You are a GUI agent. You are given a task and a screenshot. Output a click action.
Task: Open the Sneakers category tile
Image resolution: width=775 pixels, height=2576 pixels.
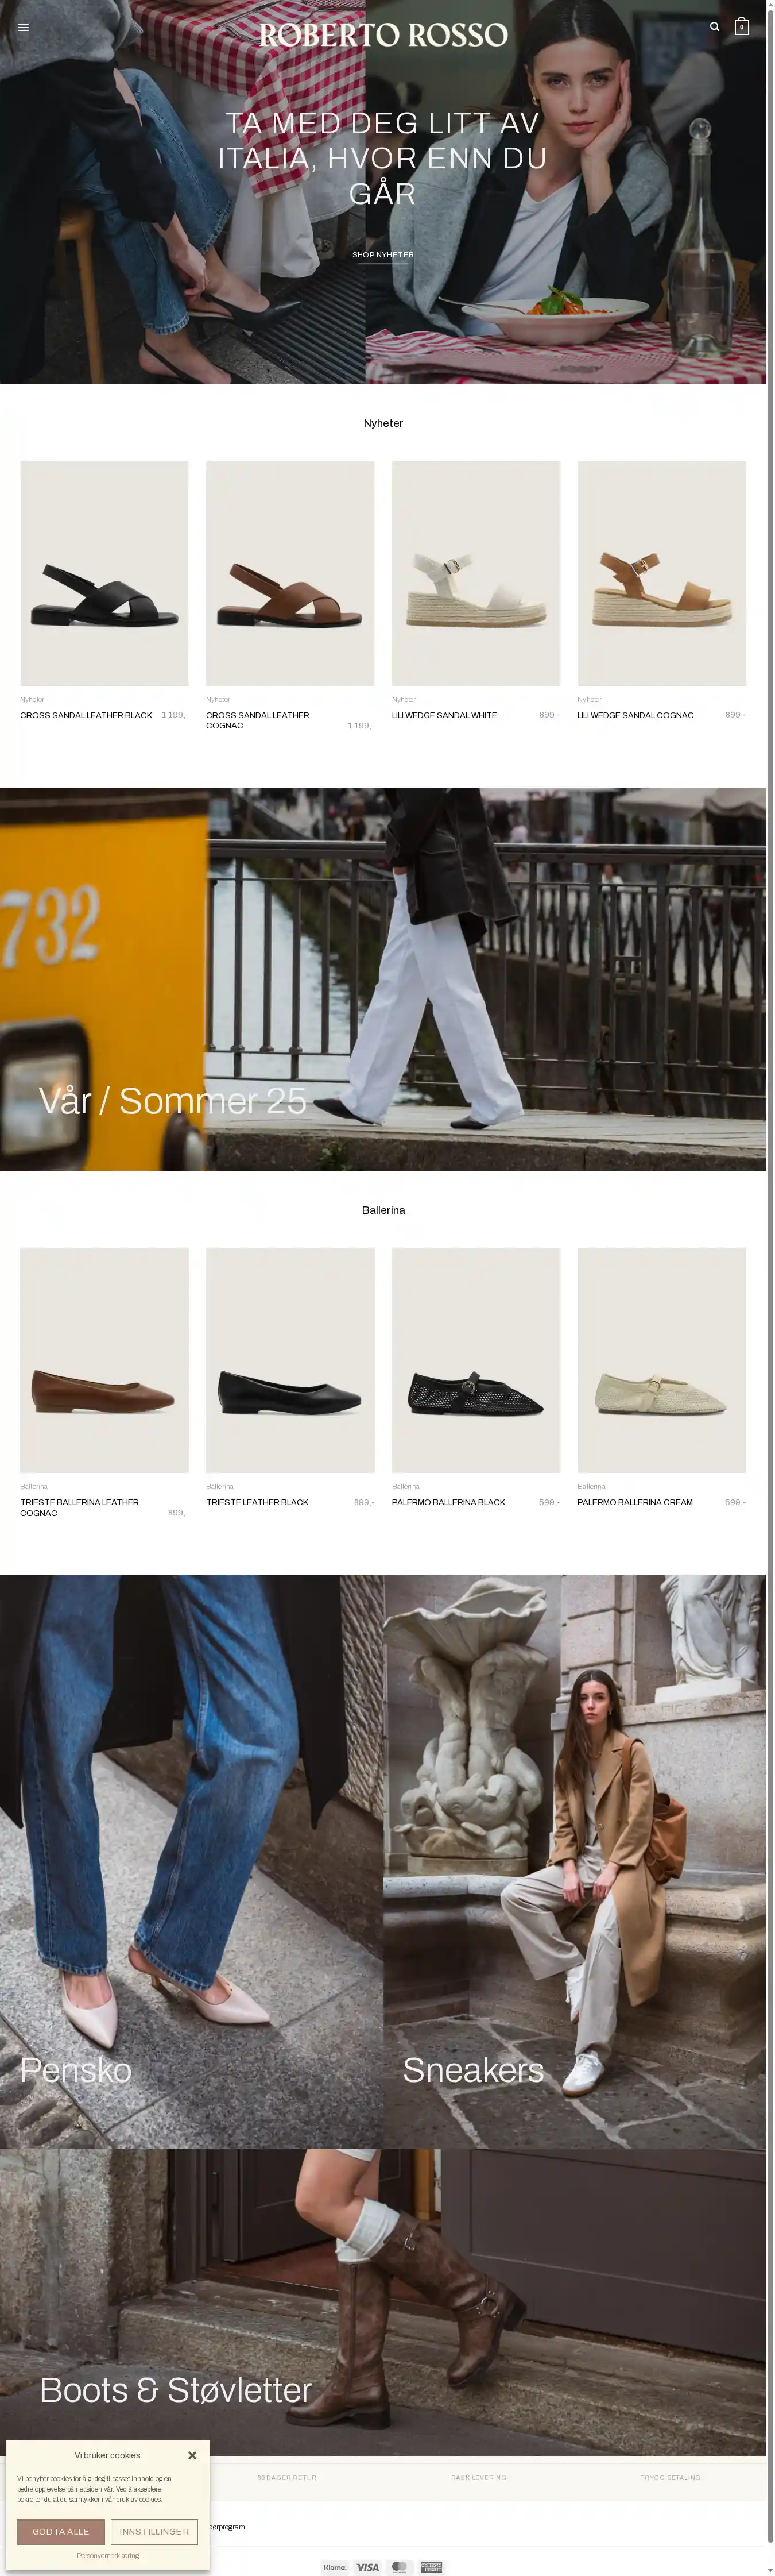[x=575, y=1862]
